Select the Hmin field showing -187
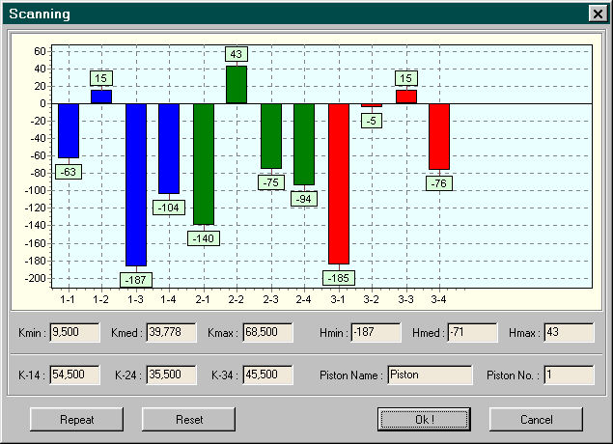Viewport: 613px width, 444px height. click(376, 333)
